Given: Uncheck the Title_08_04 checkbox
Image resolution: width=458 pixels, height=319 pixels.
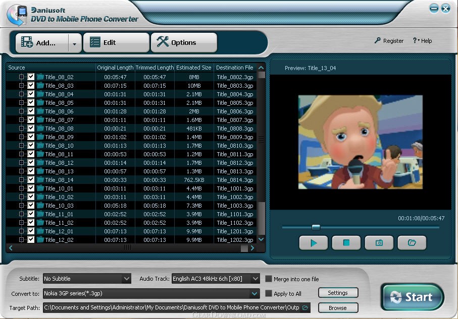Looking at the screenshot, I should coord(31,94).
